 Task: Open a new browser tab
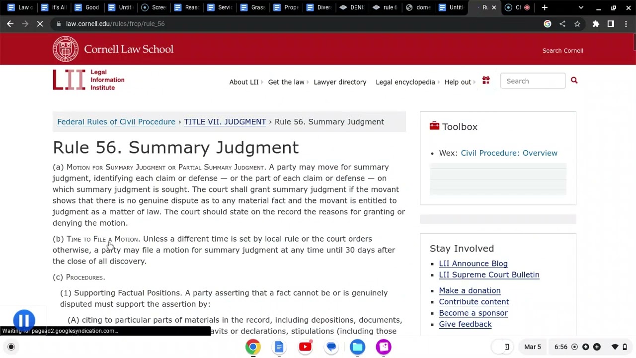pyautogui.click(x=545, y=7)
